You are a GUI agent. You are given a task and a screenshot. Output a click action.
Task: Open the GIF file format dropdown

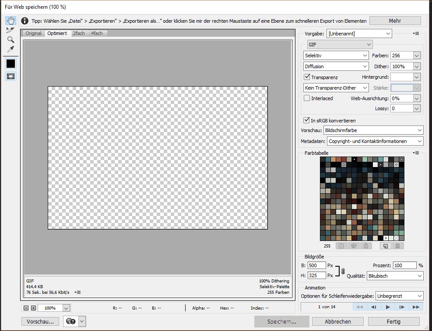click(340, 45)
